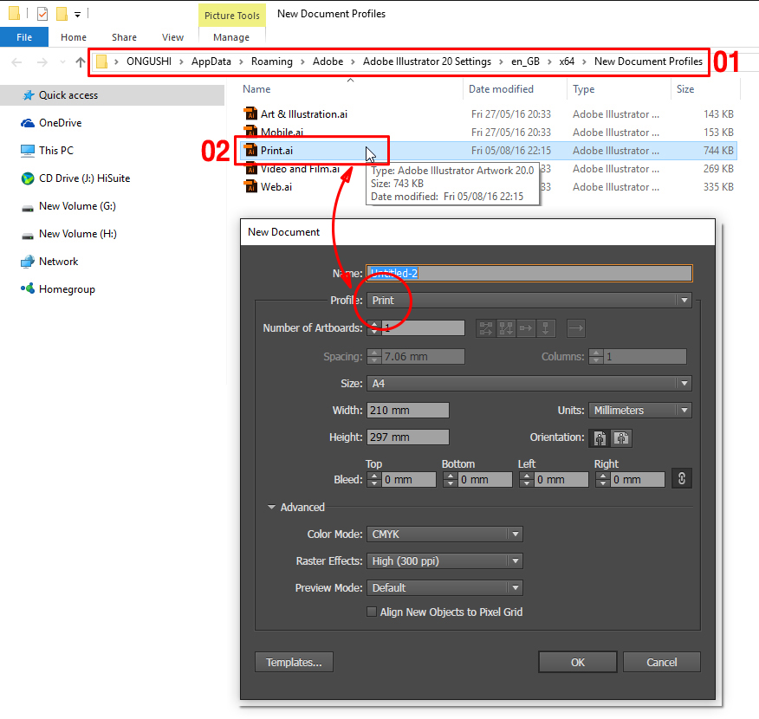Switch to the View ribbon tab
The width and height of the screenshot is (759, 719).
(x=172, y=37)
